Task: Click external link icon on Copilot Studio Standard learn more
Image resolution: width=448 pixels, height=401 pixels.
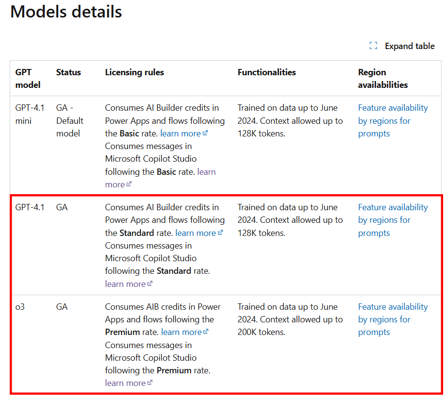Action: 150,284
